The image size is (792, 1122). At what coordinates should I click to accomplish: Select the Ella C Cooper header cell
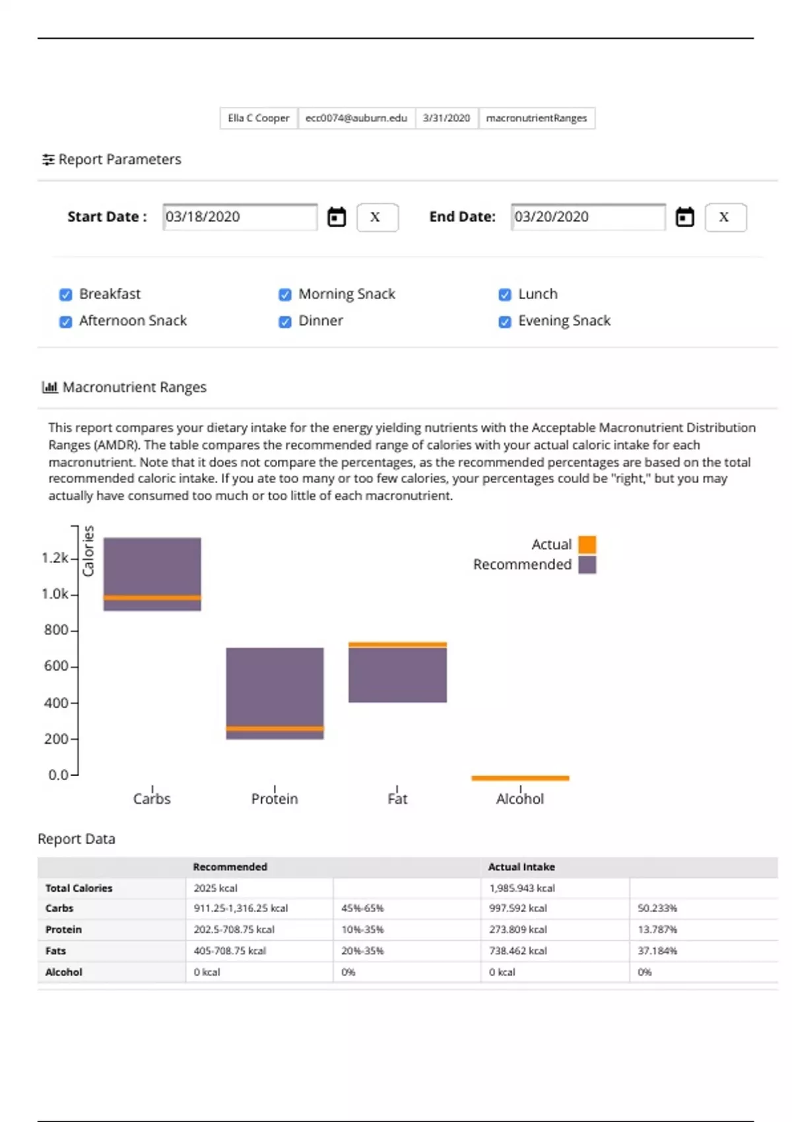[258, 118]
